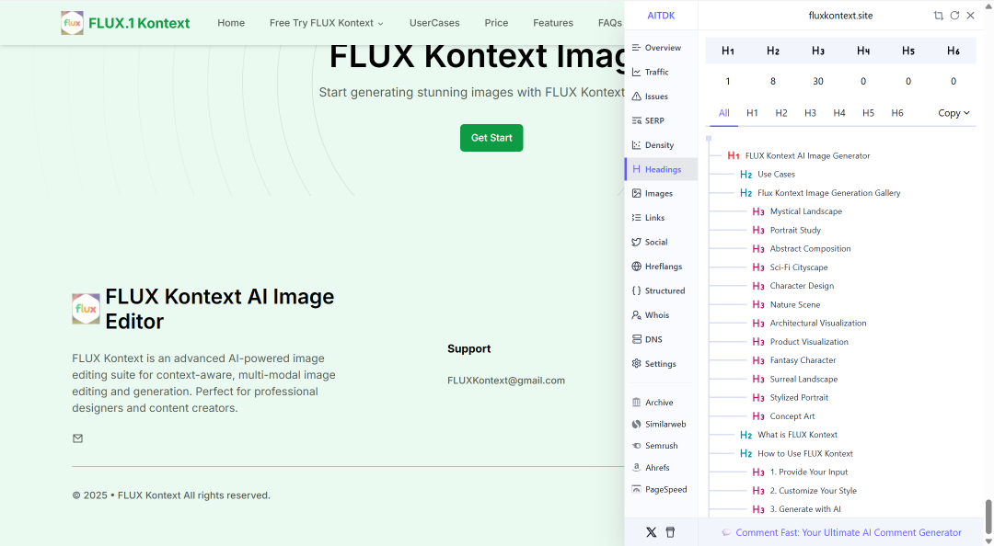Select the 'Use Cases' H2 heading
The width and height of the screenshot is (994, 546).
click(776, 175)
